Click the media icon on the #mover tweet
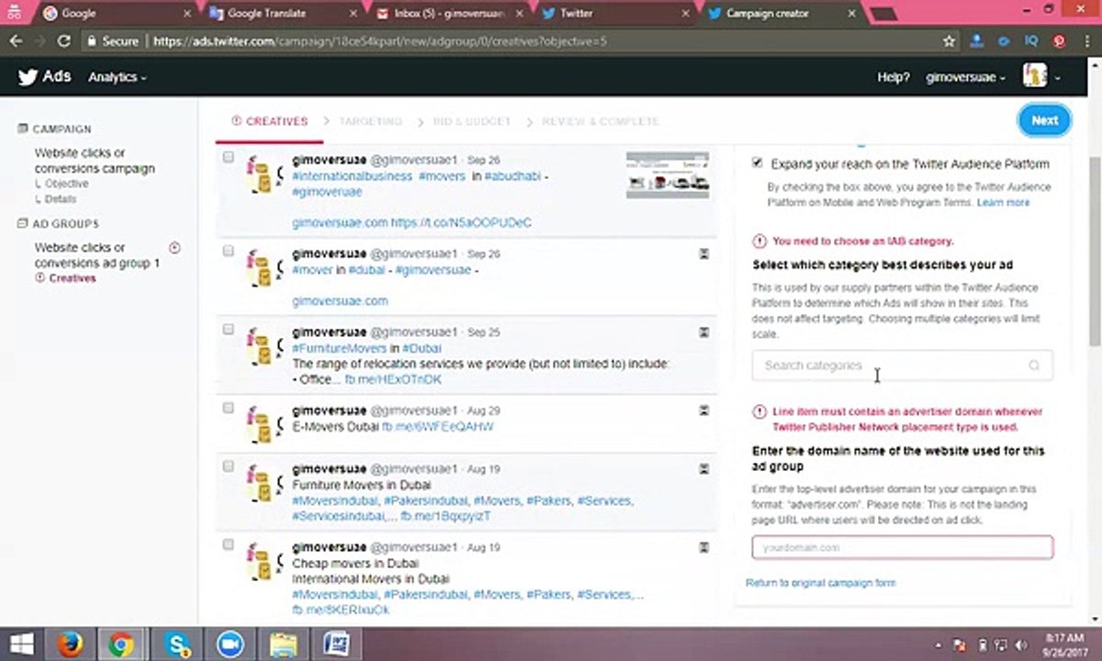 click(704, 253)
